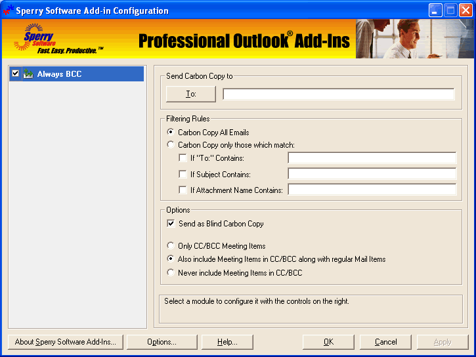Click the Select a module help text
The height and width of the screenshot is (357, 476).
click(x=257, y=301)
